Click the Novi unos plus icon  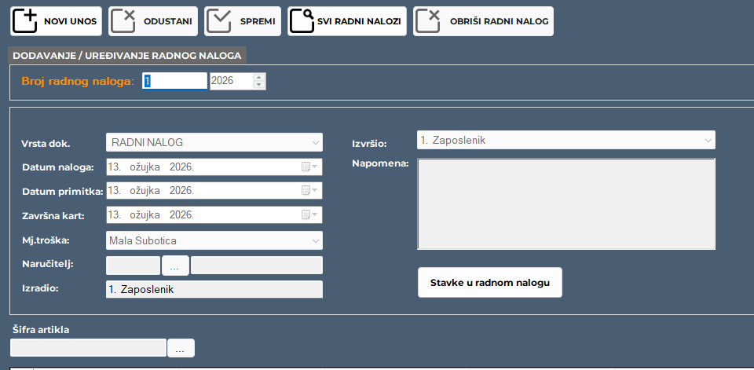coord(26,21)
